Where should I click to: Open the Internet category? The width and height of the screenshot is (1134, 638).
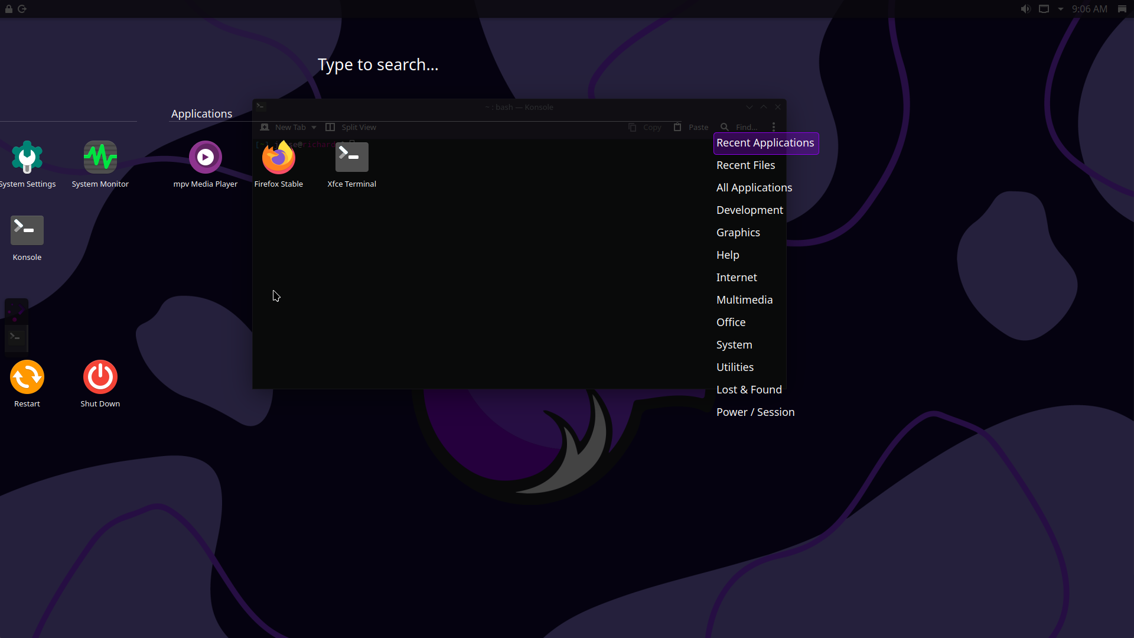click(737, 278)
